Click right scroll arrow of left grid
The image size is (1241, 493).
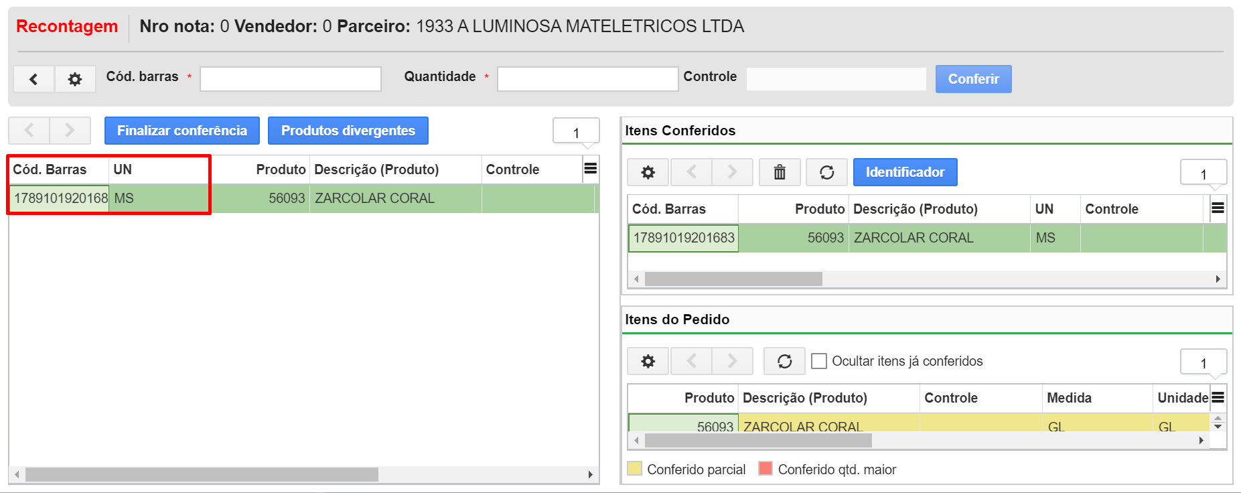[590, 474]
